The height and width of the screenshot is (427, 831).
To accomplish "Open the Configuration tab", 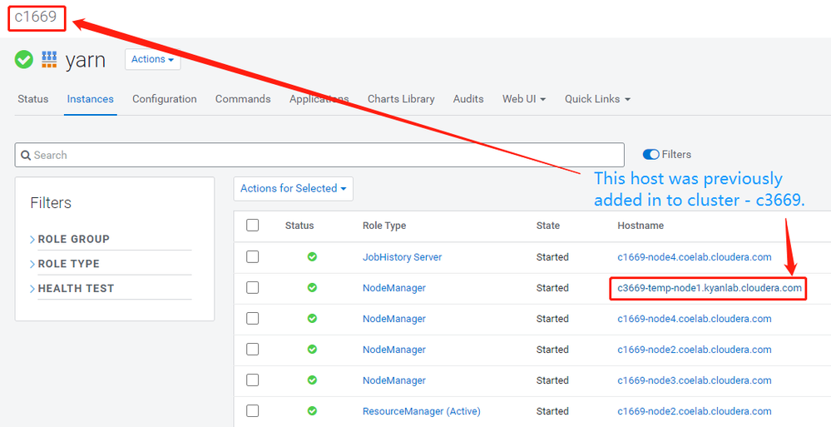I will 165,99.
